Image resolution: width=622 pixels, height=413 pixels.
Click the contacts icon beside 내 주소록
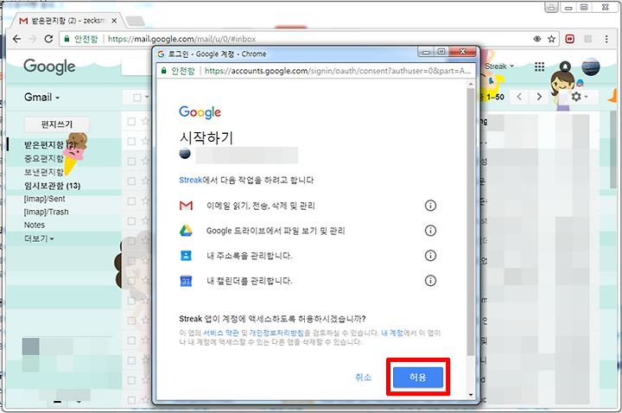(x=186, y=256)
